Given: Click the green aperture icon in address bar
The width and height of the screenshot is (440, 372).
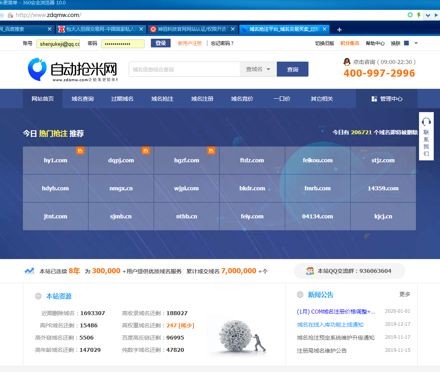Looking at the screenshot, I should tap(410, 15).
